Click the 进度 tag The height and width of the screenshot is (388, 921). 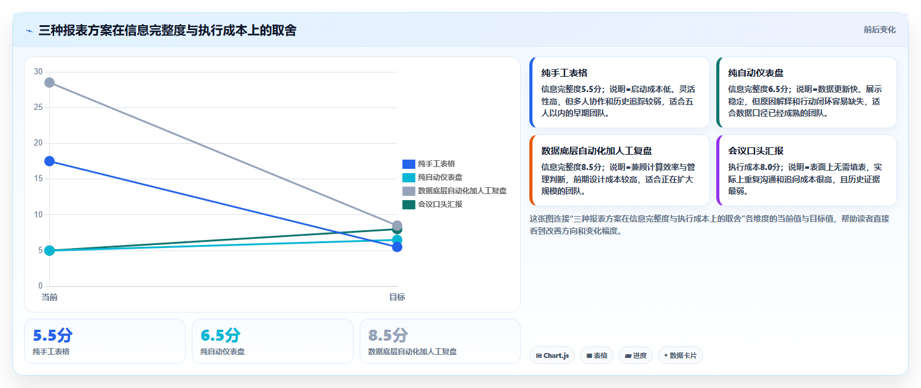point(636,355)
